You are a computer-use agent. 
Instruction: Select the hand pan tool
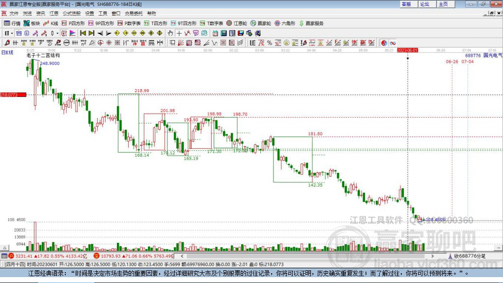[x=170, y=33]
